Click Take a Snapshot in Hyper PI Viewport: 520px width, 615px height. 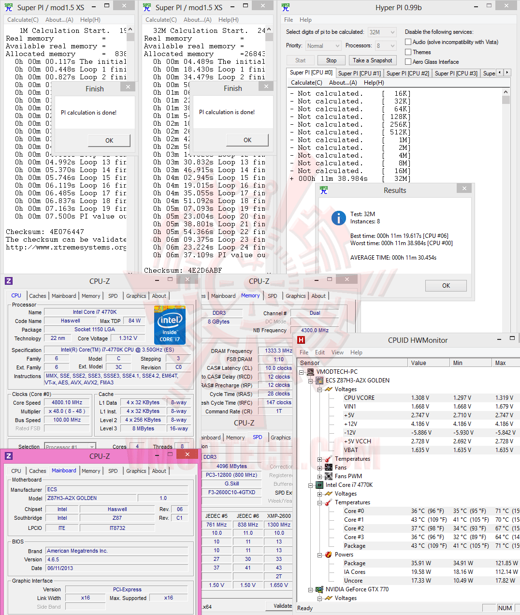[x=372, y=60]
